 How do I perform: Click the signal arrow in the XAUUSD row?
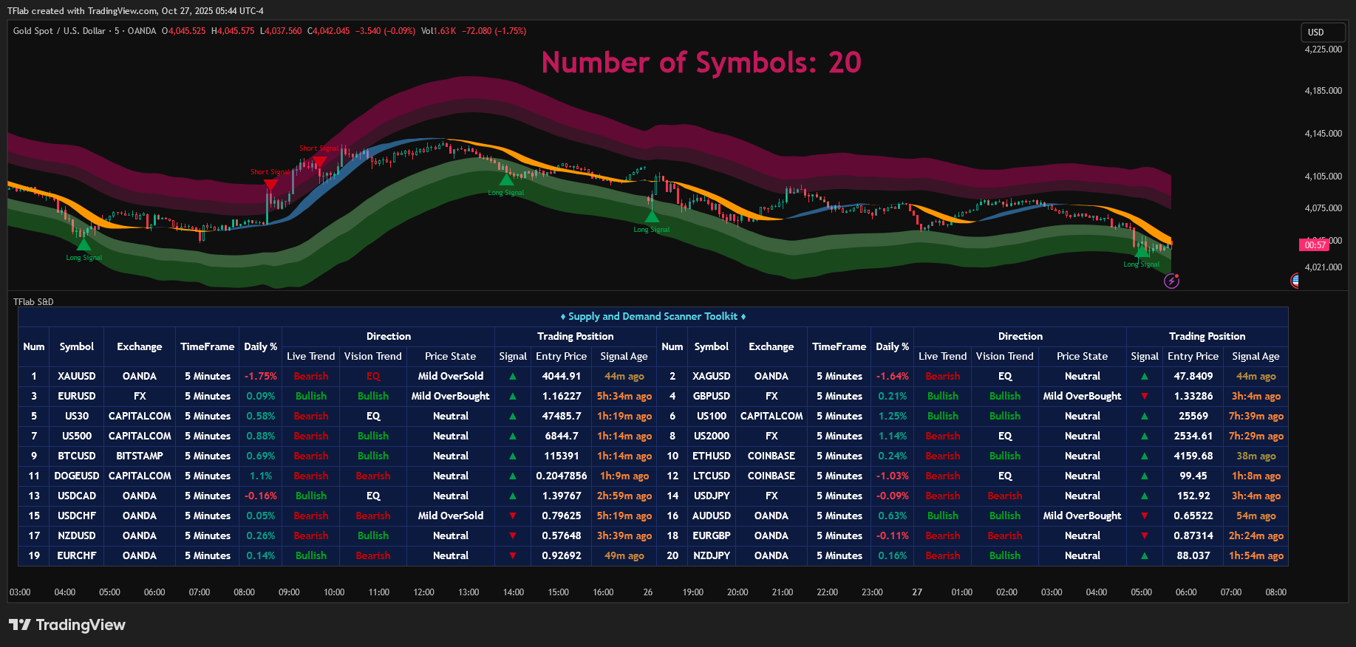[x=513, y=376]
